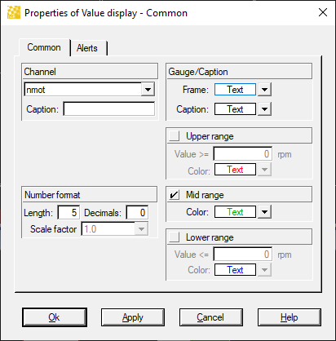Expand the Frame color dropdown arrow
Screen dimensions: 336x341
pos(264,90)
